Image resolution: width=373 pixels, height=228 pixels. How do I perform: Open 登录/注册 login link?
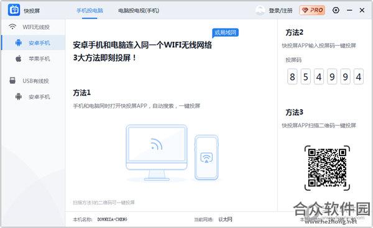point(281,11)
